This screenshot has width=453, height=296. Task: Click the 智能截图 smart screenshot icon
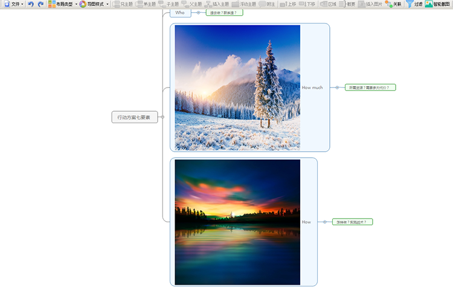point(429,4)
